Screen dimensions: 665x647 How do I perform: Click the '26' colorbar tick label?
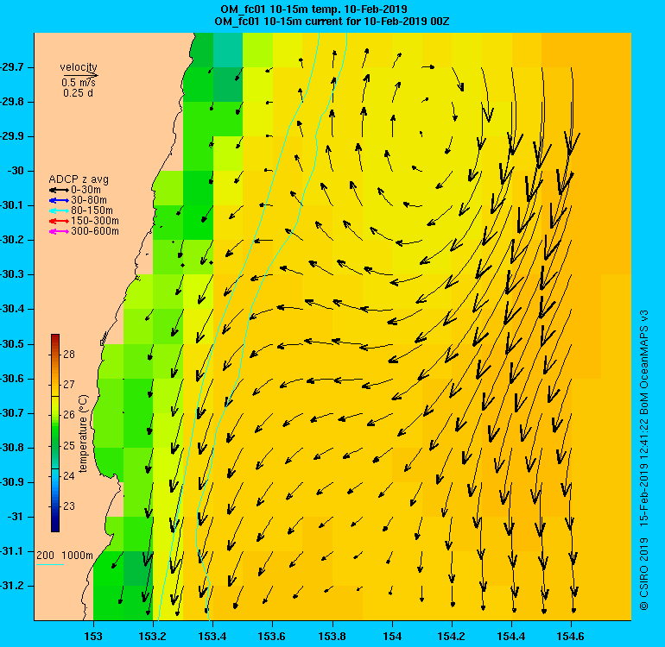[x=69, y=414]
